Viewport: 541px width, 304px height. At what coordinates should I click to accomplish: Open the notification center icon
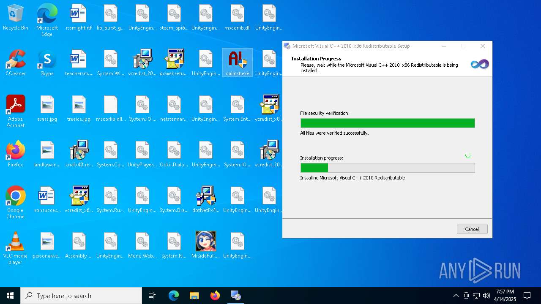point(527,296)
